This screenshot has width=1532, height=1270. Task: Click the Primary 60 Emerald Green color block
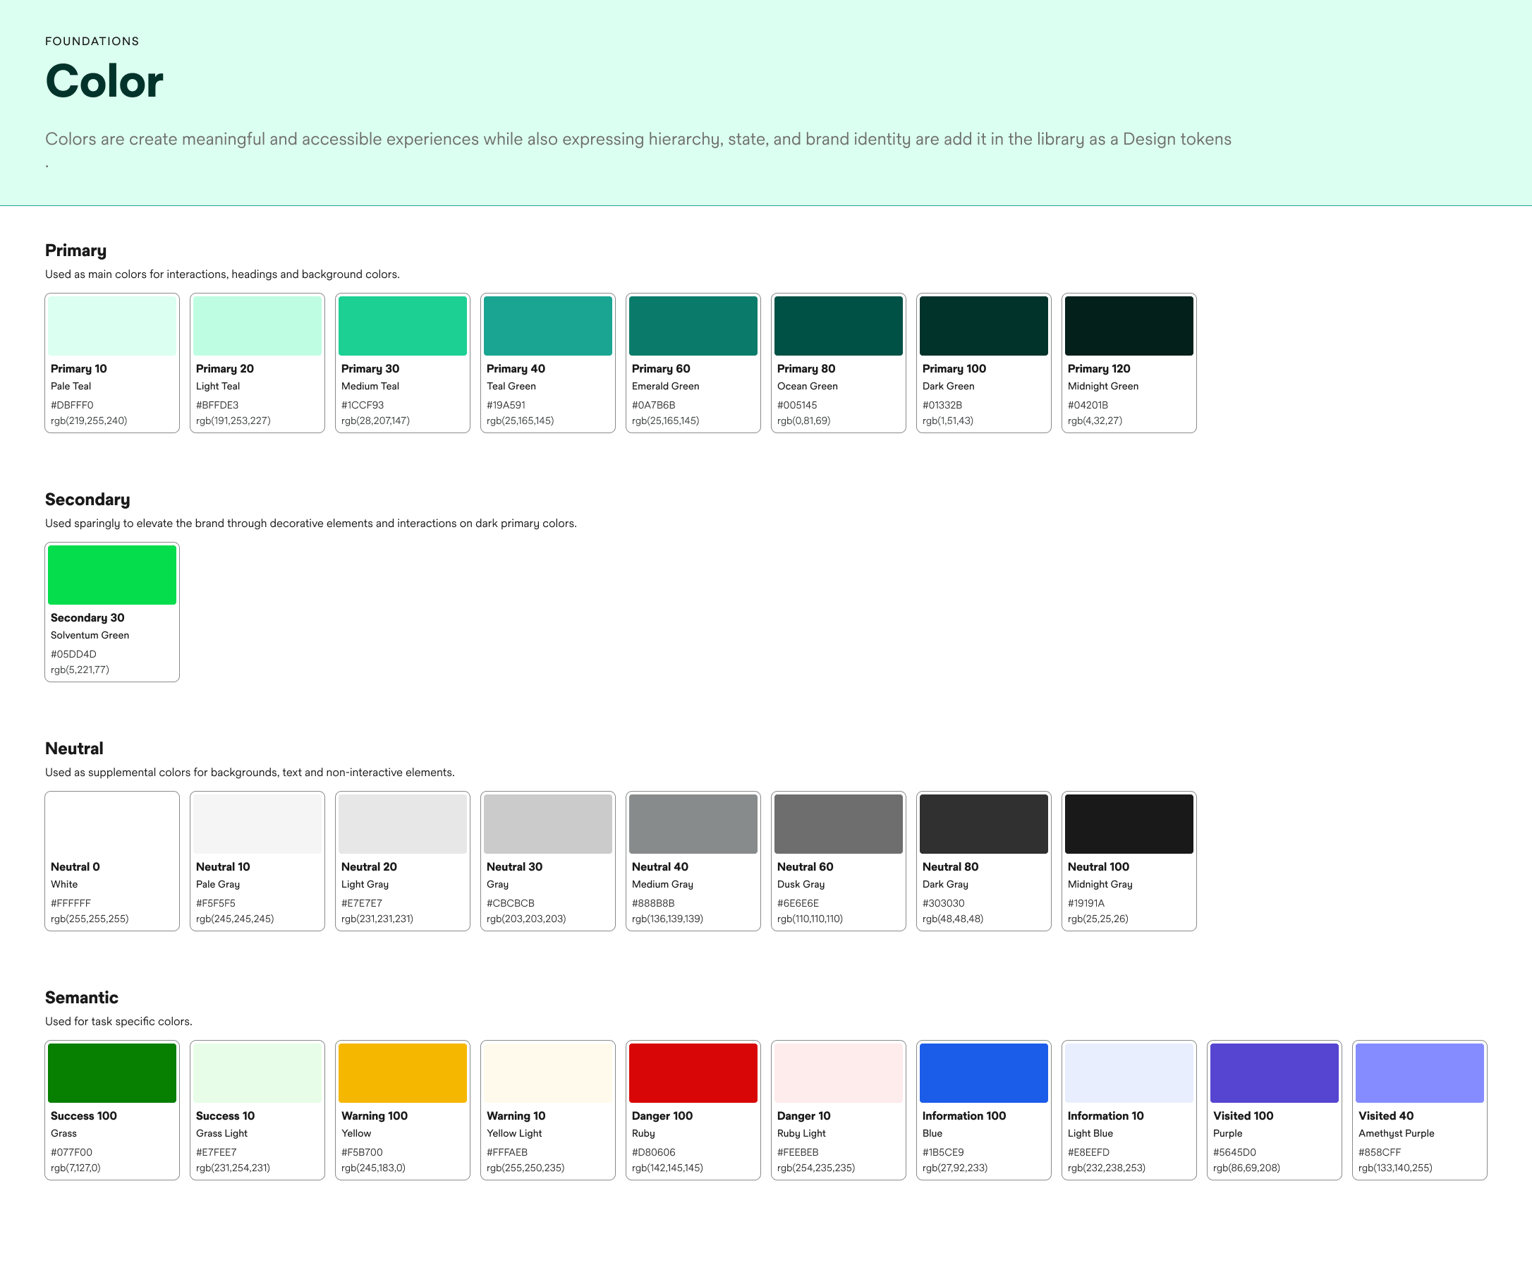(x=693, y=326)
